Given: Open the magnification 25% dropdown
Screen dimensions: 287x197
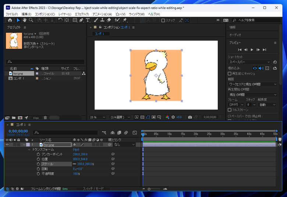Looking at the screenshot, I should pos(98,117).
